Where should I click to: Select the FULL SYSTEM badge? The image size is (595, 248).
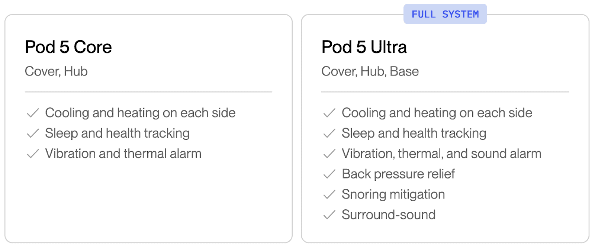[445, 14]
